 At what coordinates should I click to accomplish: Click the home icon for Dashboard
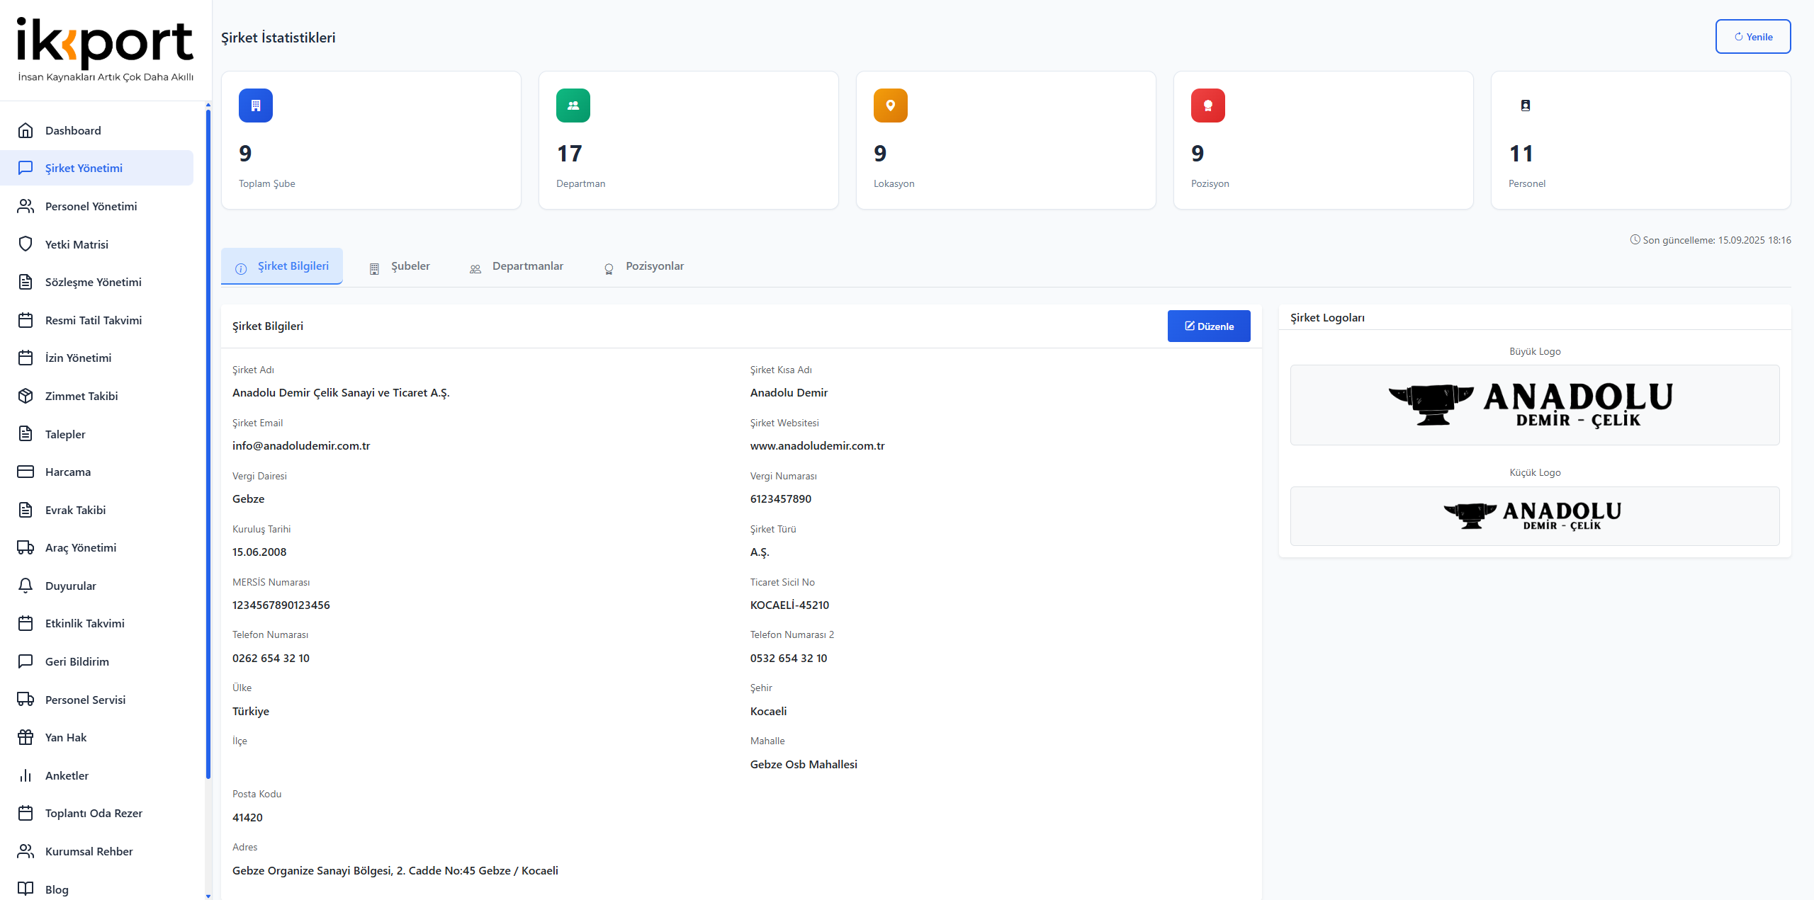pyautogui.click(x=26, y=130)
